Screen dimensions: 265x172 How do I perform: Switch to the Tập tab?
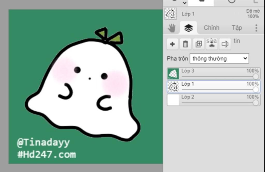[237, 28]
